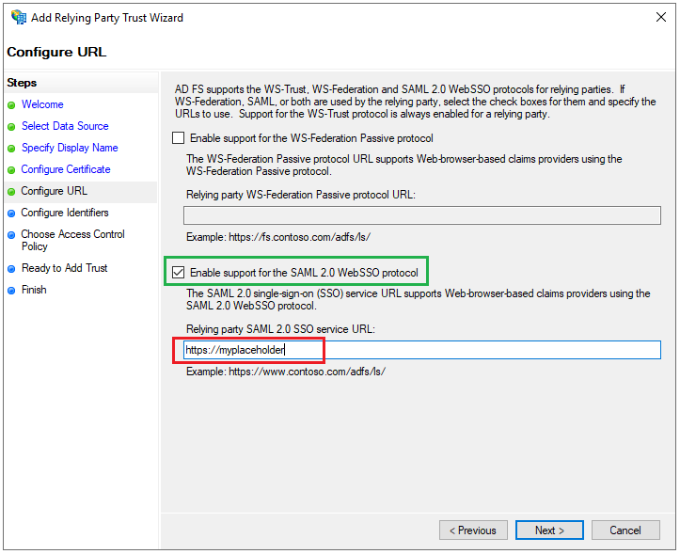Screen dimensions: 680x554
Task: Go to the Welcome step
Action: point(42,104)
